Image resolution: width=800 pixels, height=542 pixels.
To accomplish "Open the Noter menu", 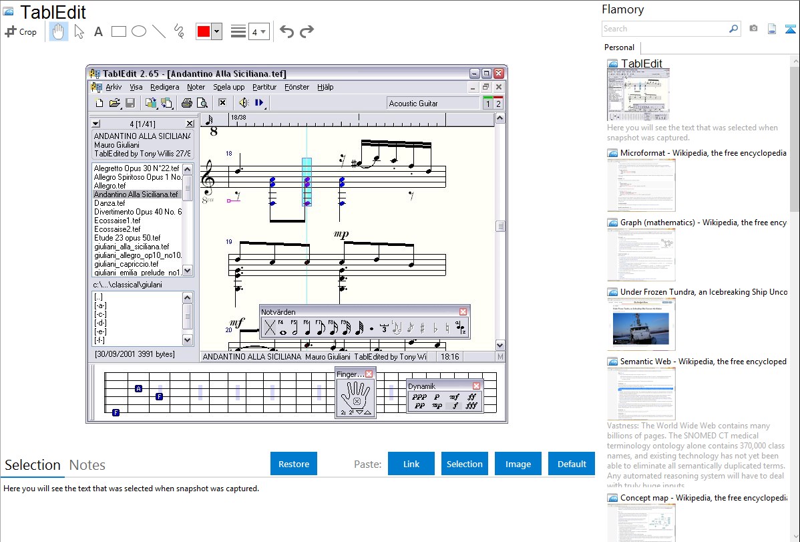I will [x=196, y=88].
